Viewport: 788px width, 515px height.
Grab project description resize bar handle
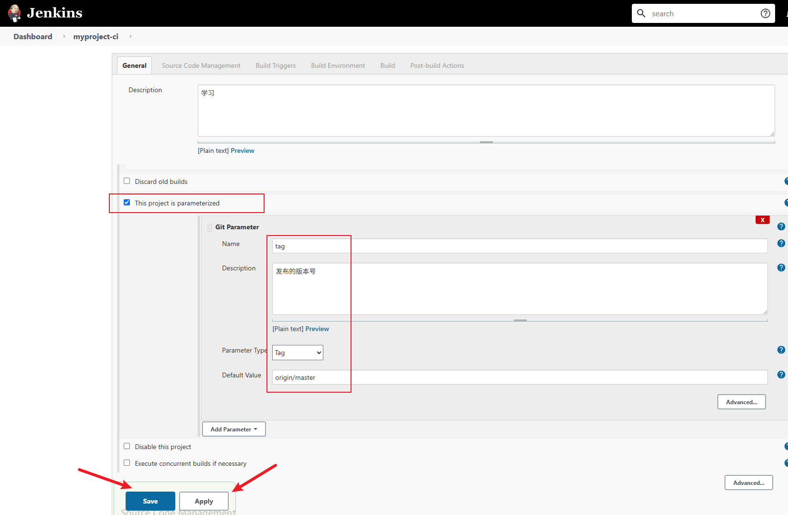(x=486, y=142)
